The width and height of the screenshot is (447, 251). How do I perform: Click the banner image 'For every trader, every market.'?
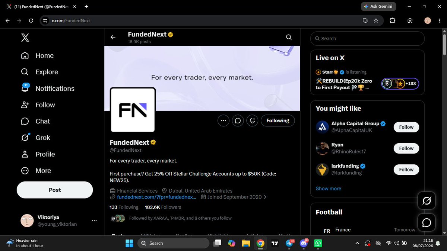(x=202, y=78)
